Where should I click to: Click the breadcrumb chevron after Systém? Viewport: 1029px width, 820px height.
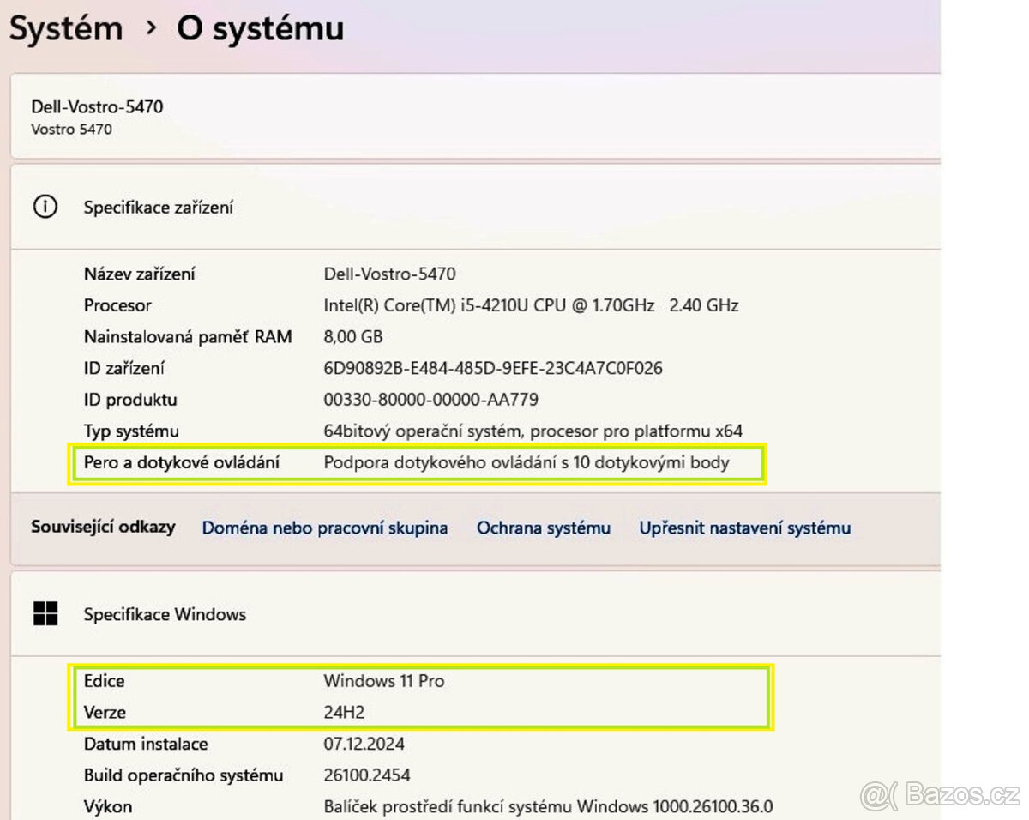point(151,28)
